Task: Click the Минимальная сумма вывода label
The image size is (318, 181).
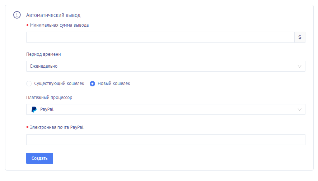Action: click(59, 25)
